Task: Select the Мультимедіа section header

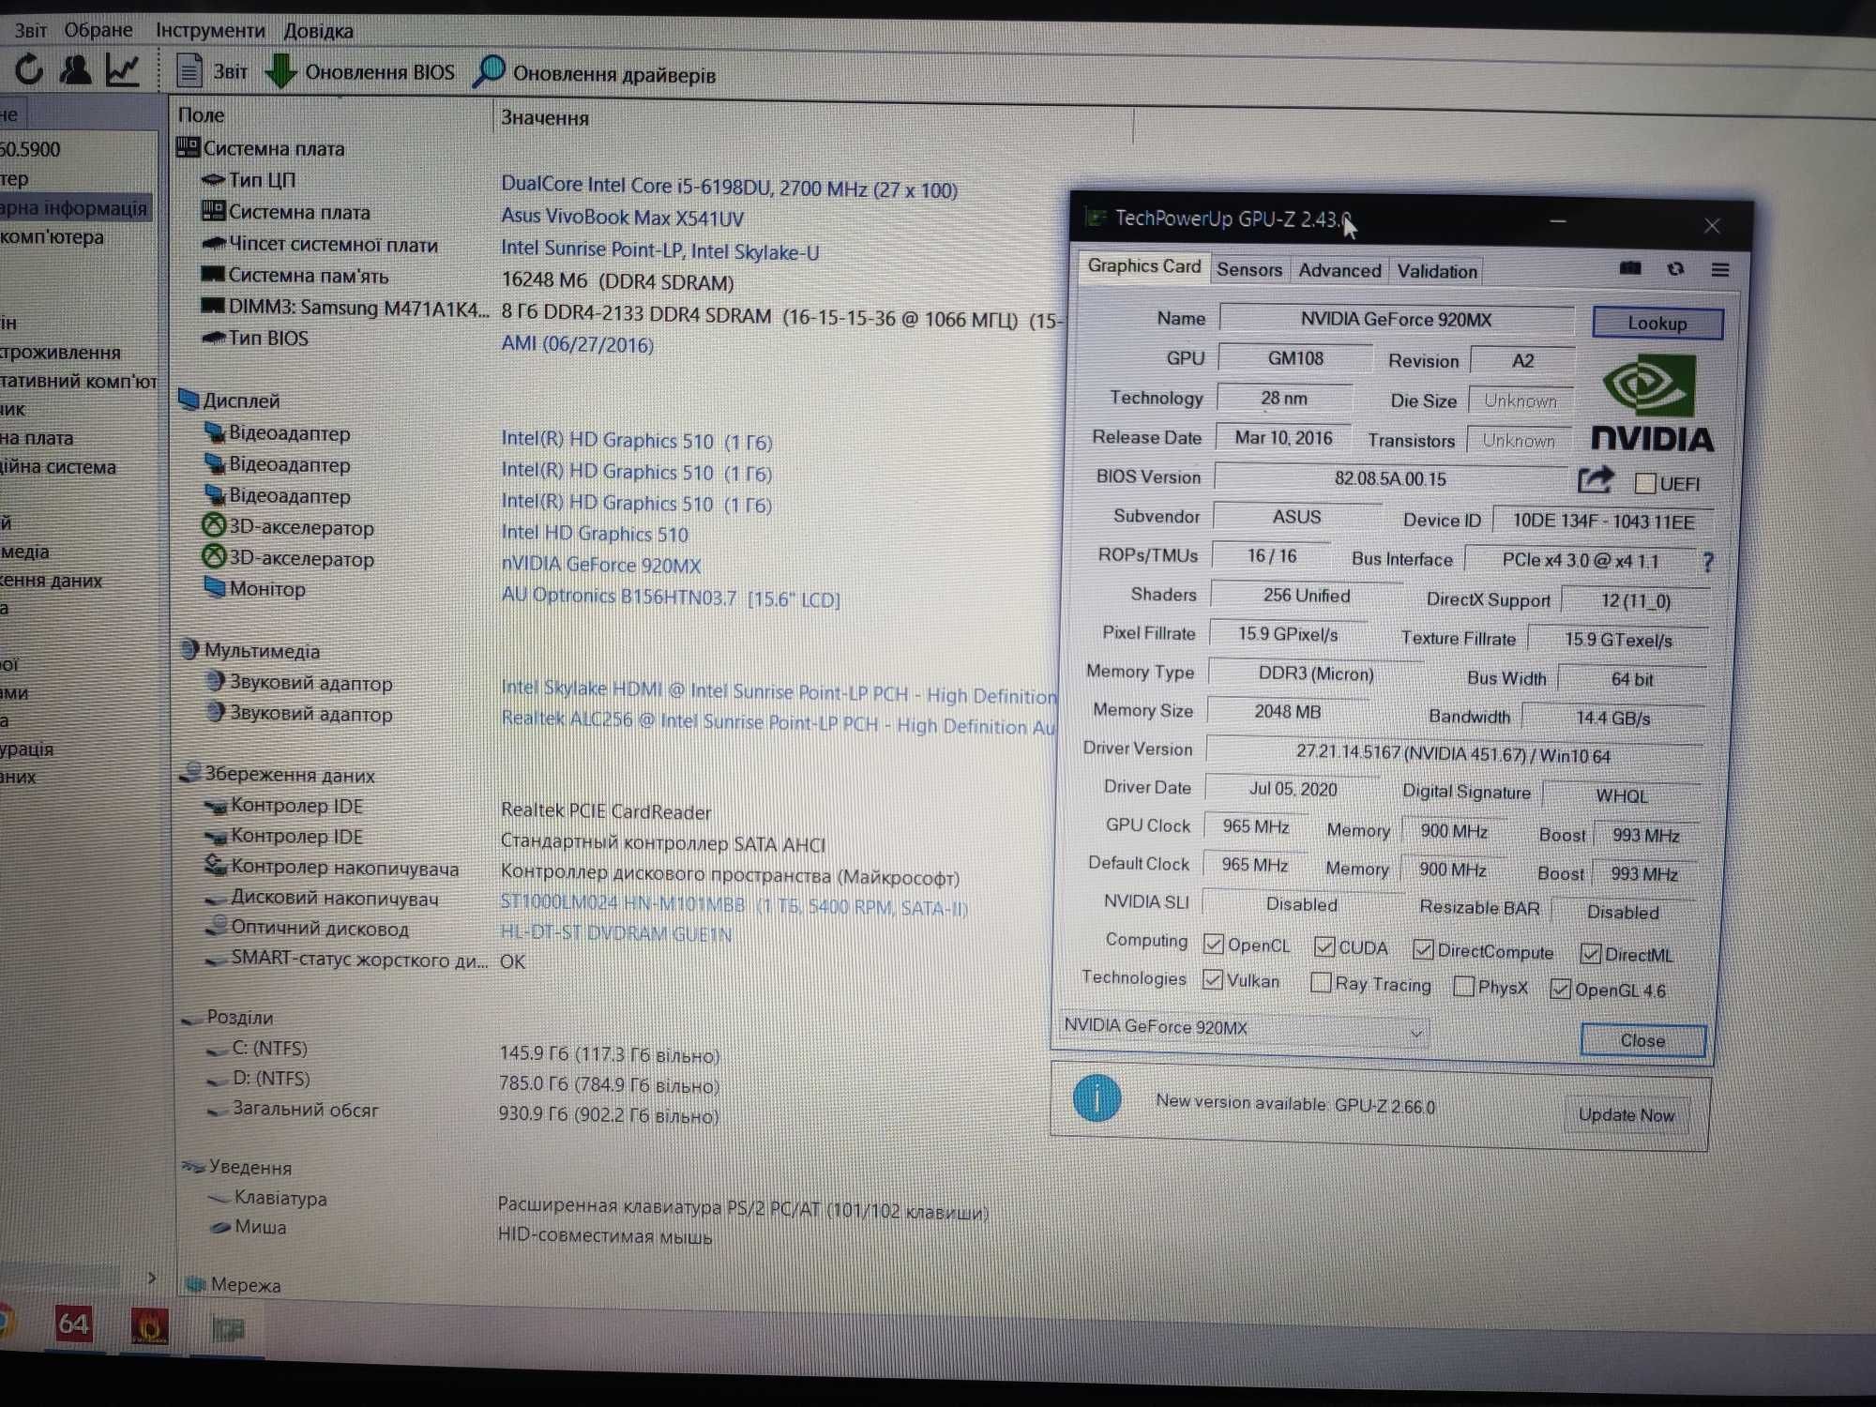Action: tap(250, 650)
